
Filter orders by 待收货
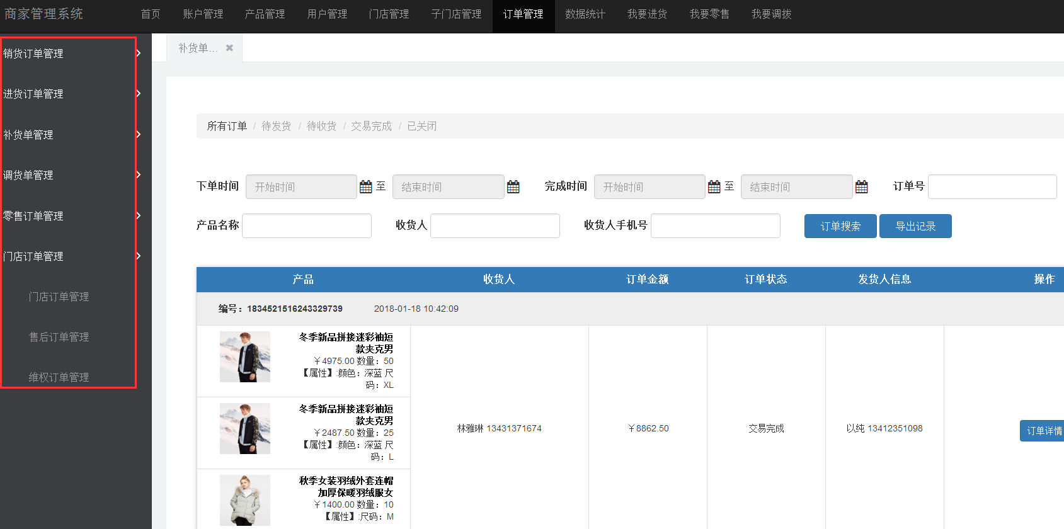click(321, 126)
